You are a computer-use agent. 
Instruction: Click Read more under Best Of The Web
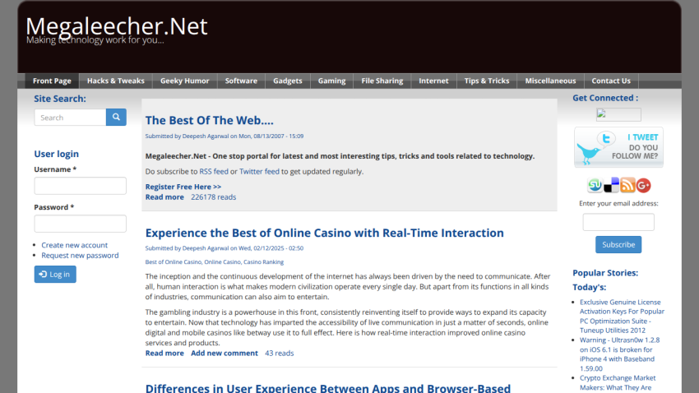click(164, 197)
